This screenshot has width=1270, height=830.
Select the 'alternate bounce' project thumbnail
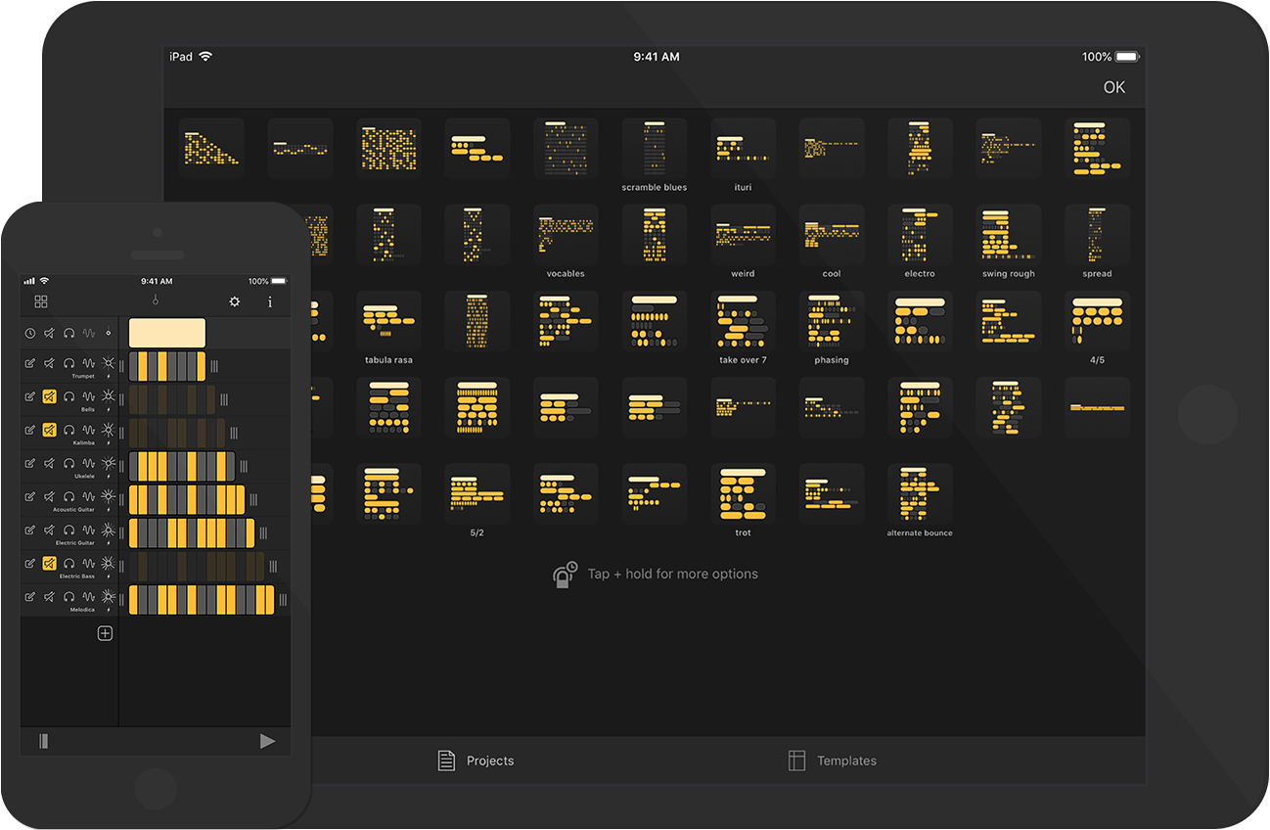click(919, 494)
